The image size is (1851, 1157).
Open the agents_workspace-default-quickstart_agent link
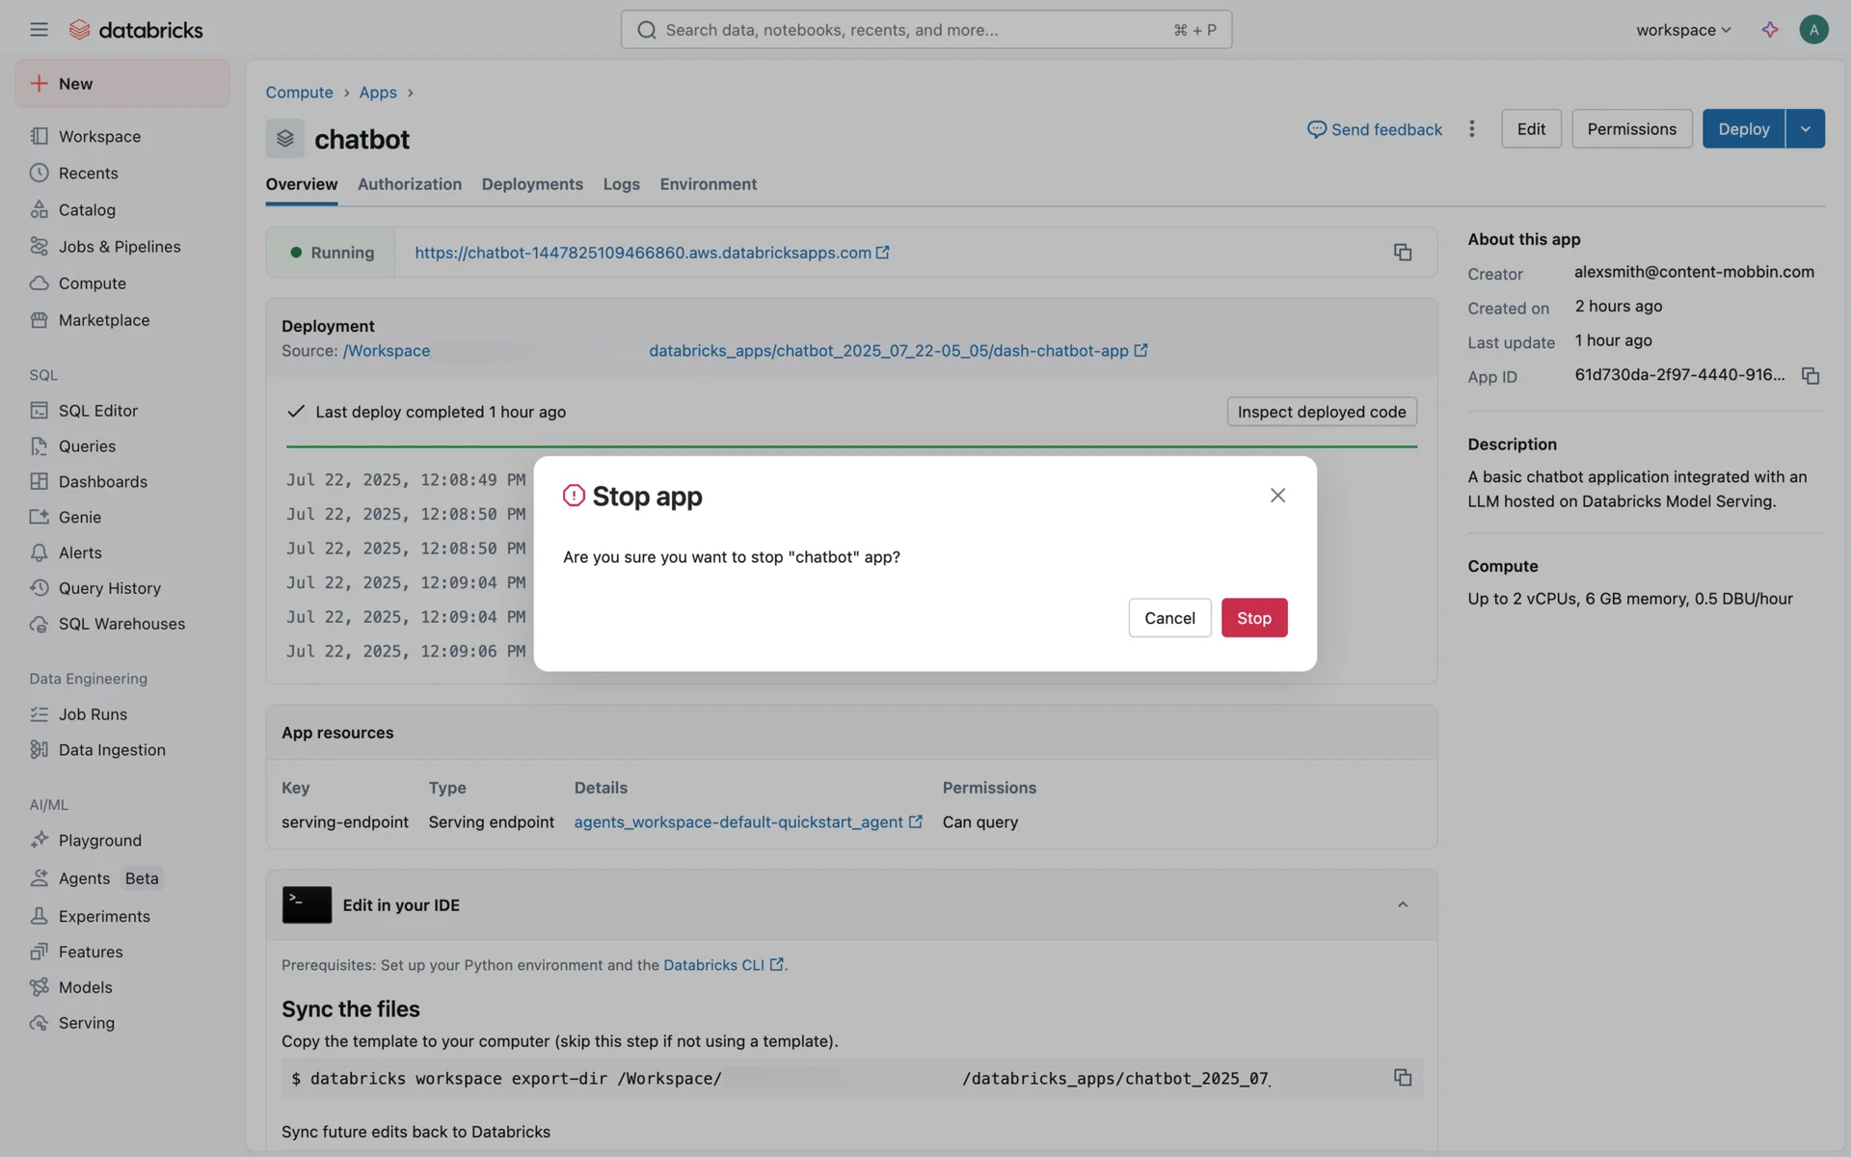738,822
